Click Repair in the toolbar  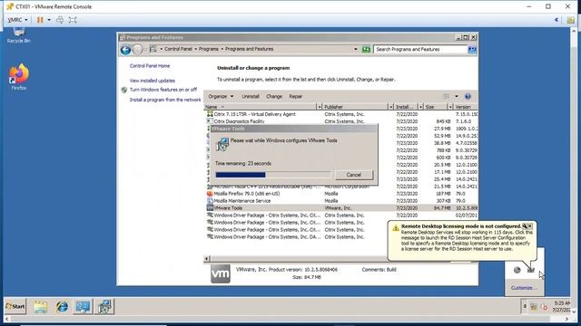296,97
